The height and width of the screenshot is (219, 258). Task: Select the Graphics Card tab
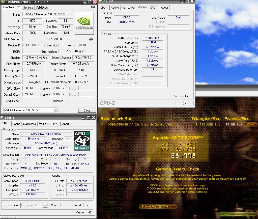pos(12,7)
